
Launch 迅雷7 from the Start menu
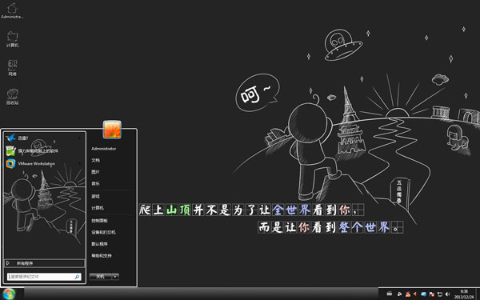44,138
